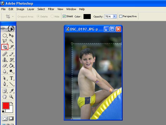The width and height of the screenshot is (166, 125).
Task: Switch to Standard editing mode
Action: 5,118
